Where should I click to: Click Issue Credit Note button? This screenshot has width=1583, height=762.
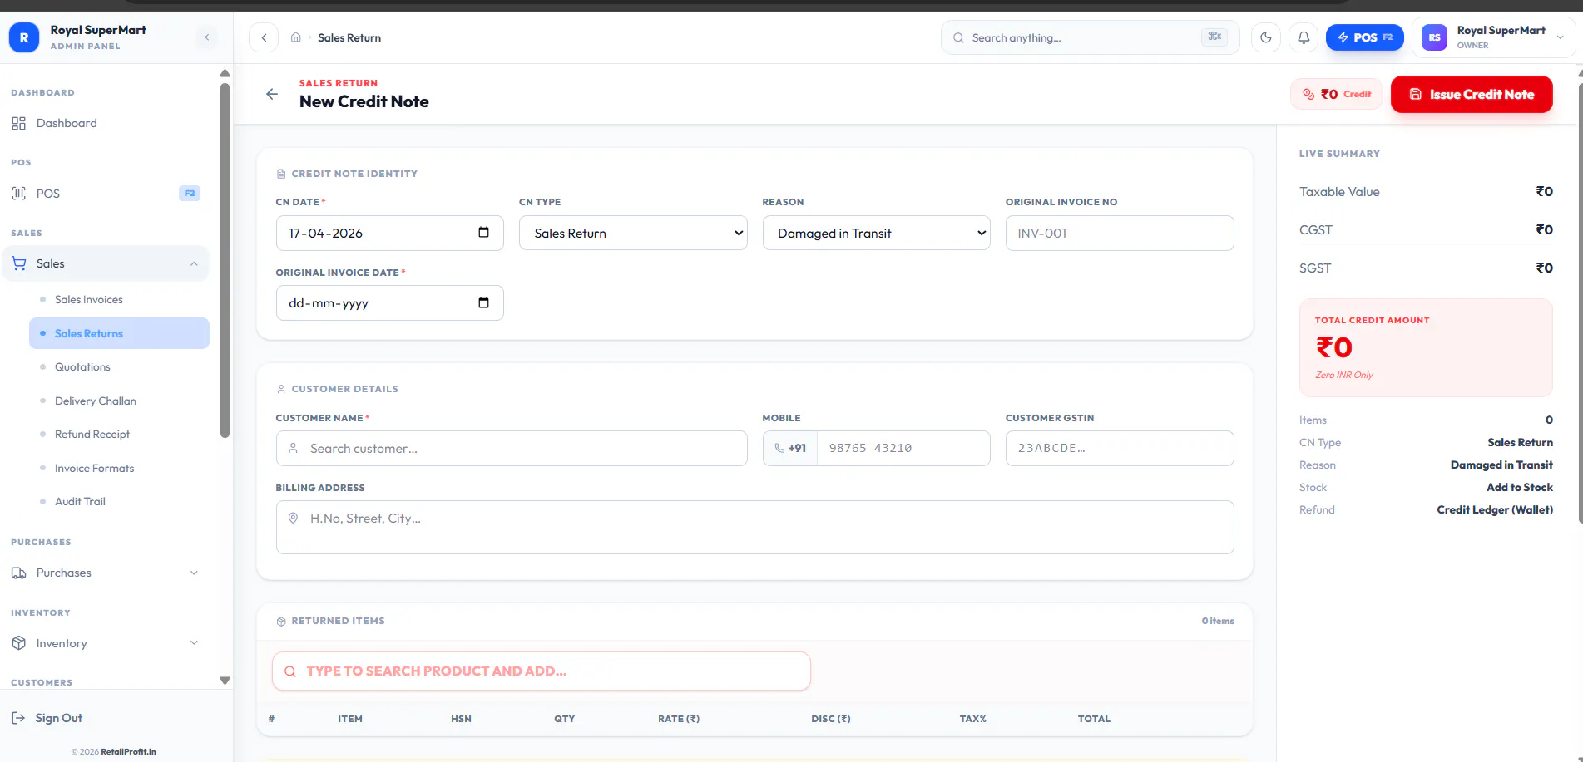click(x=1472, y=94)
